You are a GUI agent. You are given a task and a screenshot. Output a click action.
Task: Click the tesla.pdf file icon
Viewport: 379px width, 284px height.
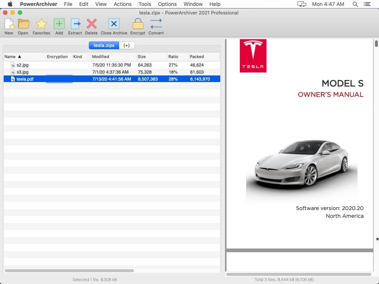(x=13, y=79)
